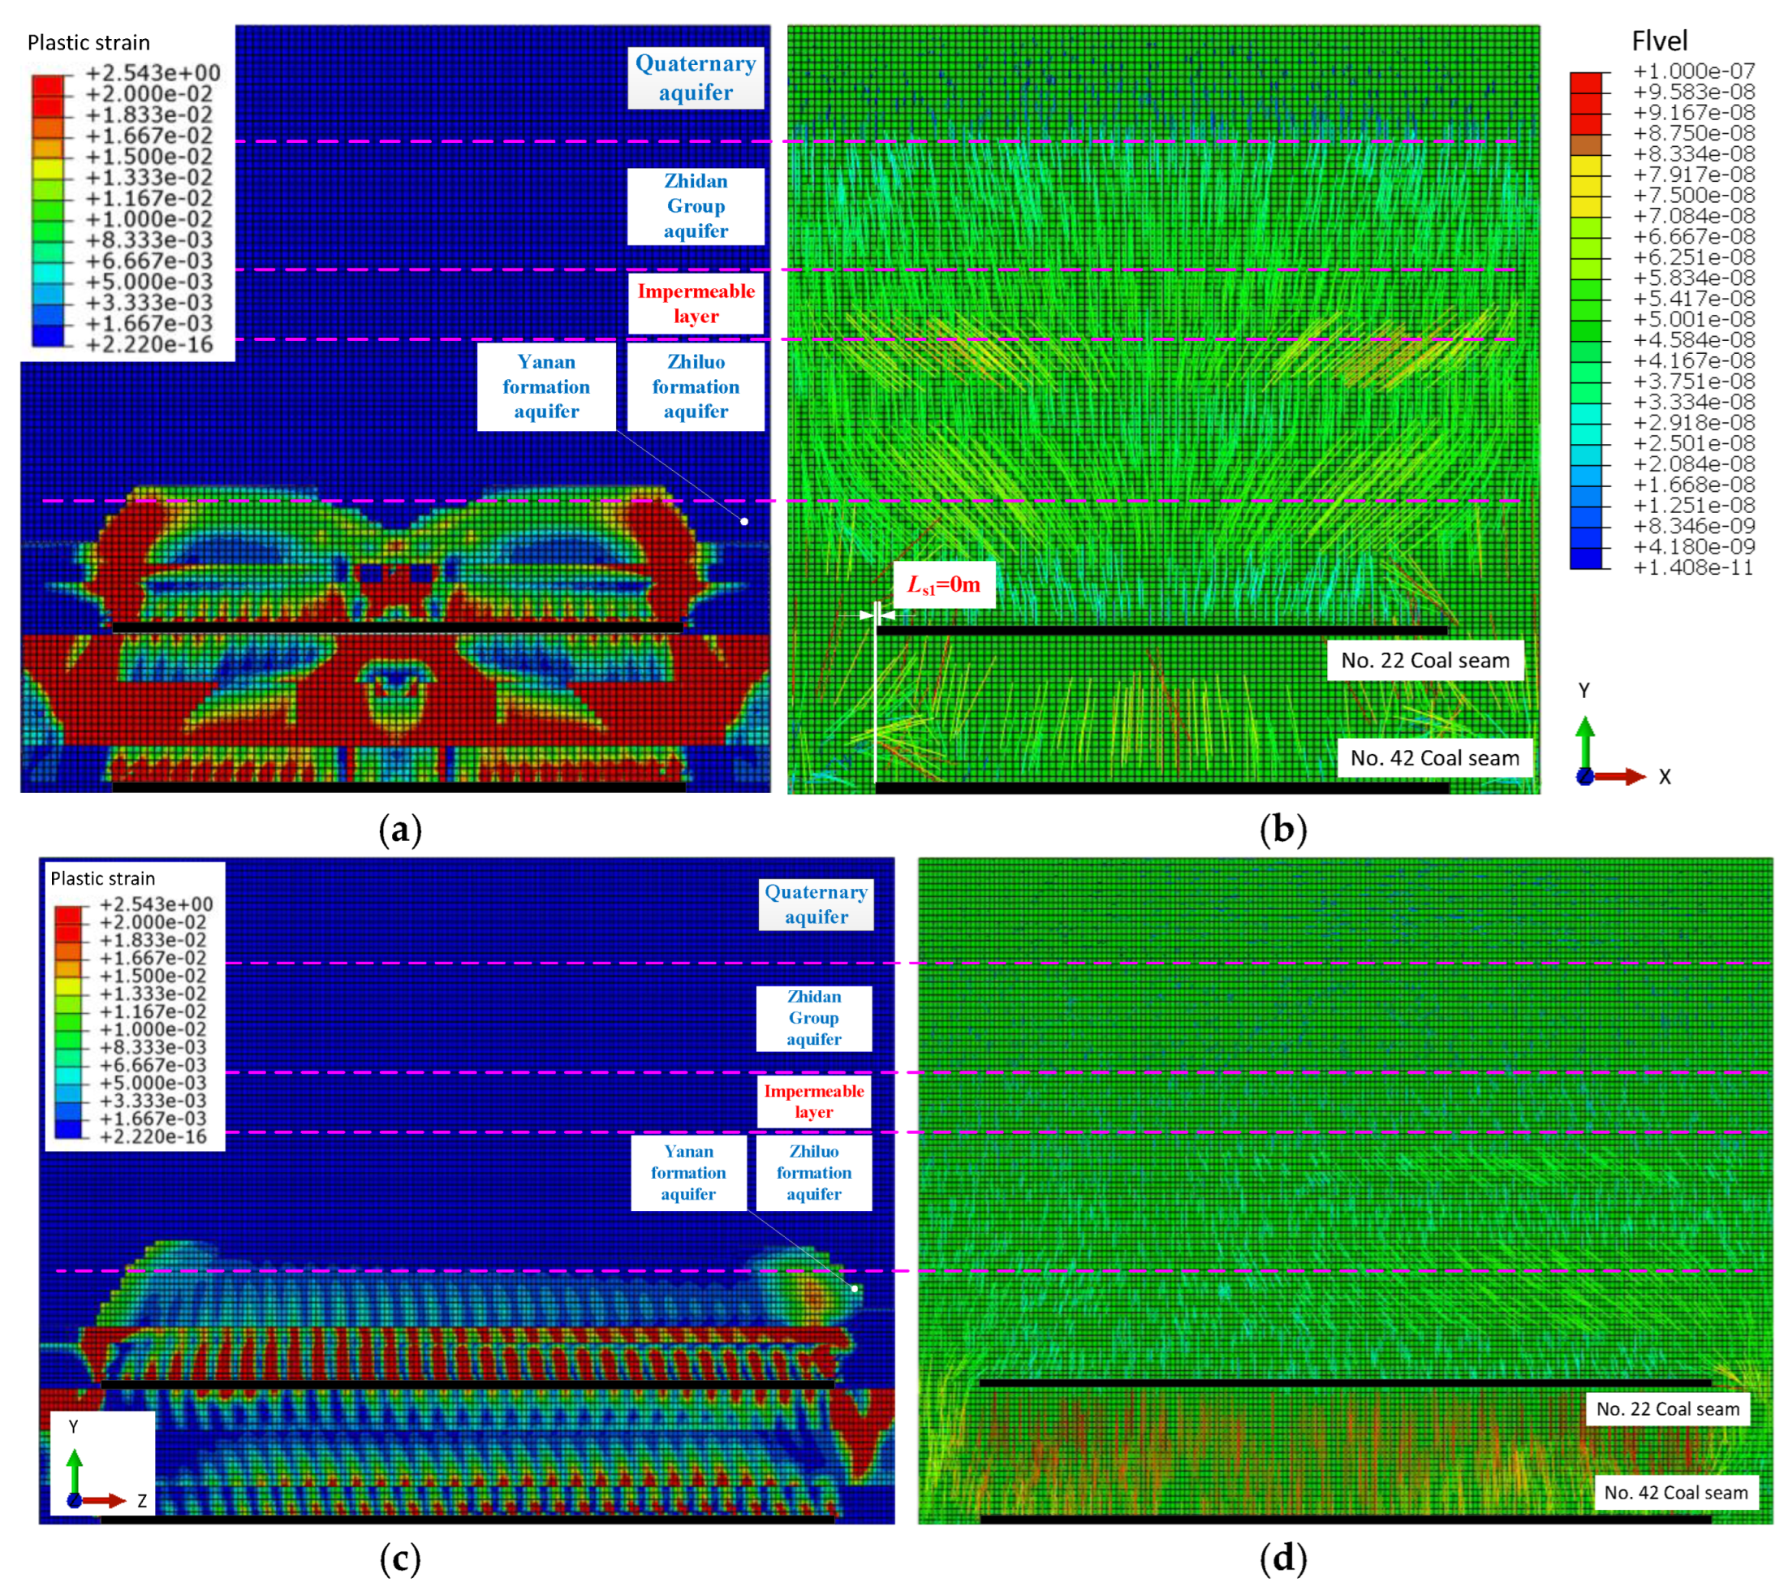The image size is (1788, 1591).
Task: Select the Quaternary aquifer label in panel a
Action: [x=696, y=78]
